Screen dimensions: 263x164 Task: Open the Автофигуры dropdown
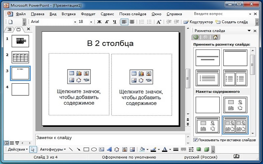[53, 149]
